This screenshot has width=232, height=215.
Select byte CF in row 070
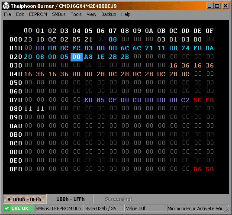(113, 100)
